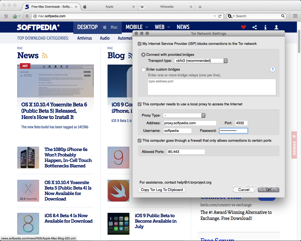Image resolution: width=301 pixels, height=241 pixels.
Task: Reload the page with the refresh icon
Action: [x=220, y=16]
